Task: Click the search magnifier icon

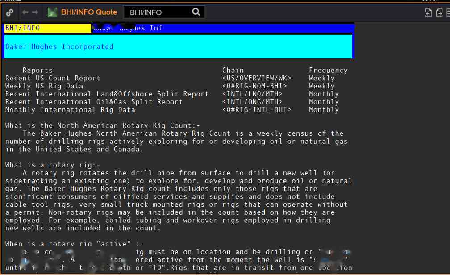Action: point(196,12)
